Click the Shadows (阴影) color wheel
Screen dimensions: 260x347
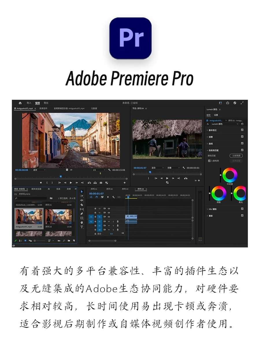coord(219,193)
